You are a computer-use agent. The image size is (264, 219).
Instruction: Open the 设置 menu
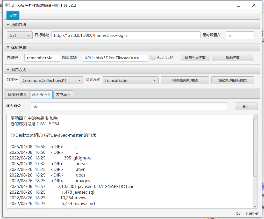[x=13, y=16]
